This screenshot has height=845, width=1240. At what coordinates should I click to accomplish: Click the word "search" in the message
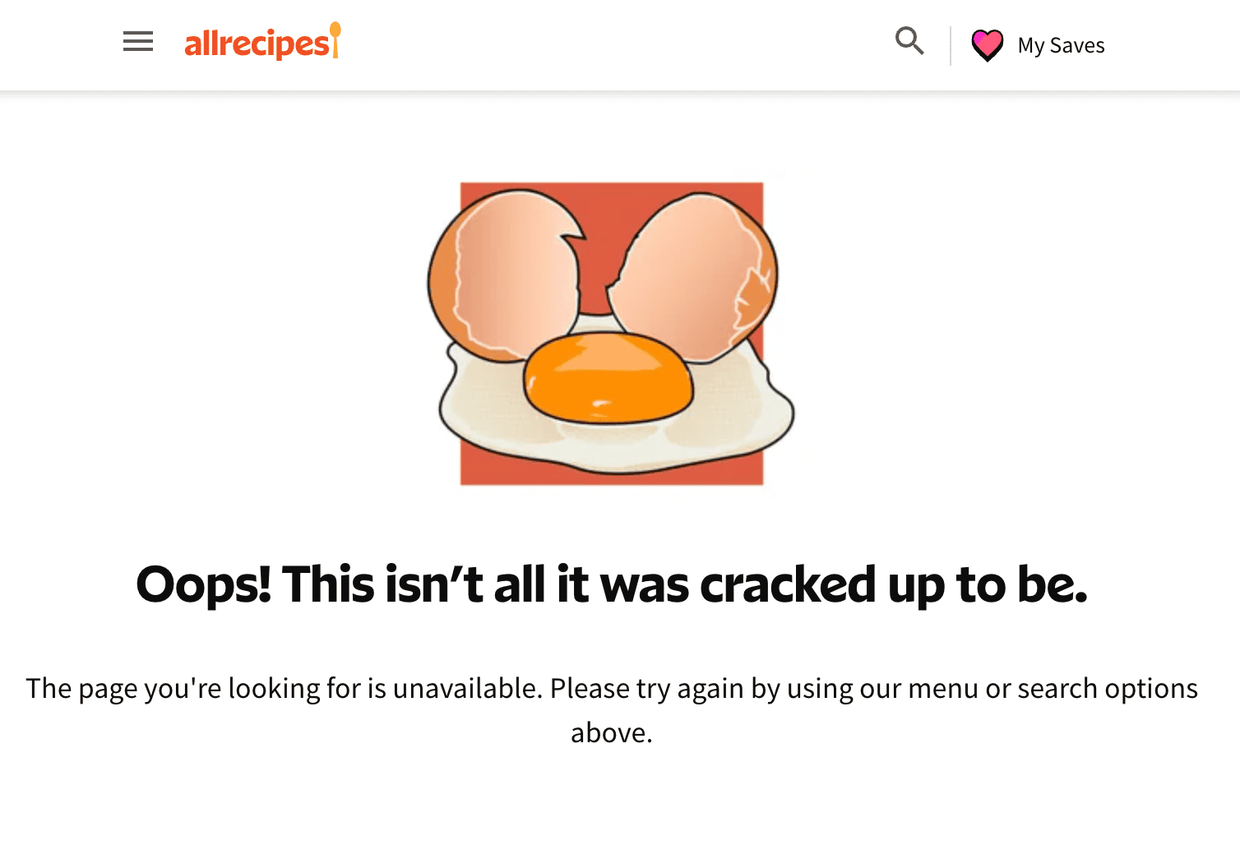[x=1057, y=688]
